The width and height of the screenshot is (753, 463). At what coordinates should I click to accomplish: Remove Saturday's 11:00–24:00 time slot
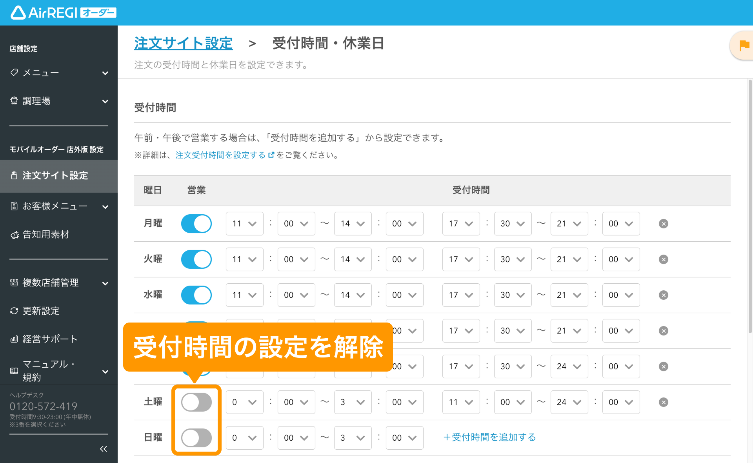[x=664, y=402]
